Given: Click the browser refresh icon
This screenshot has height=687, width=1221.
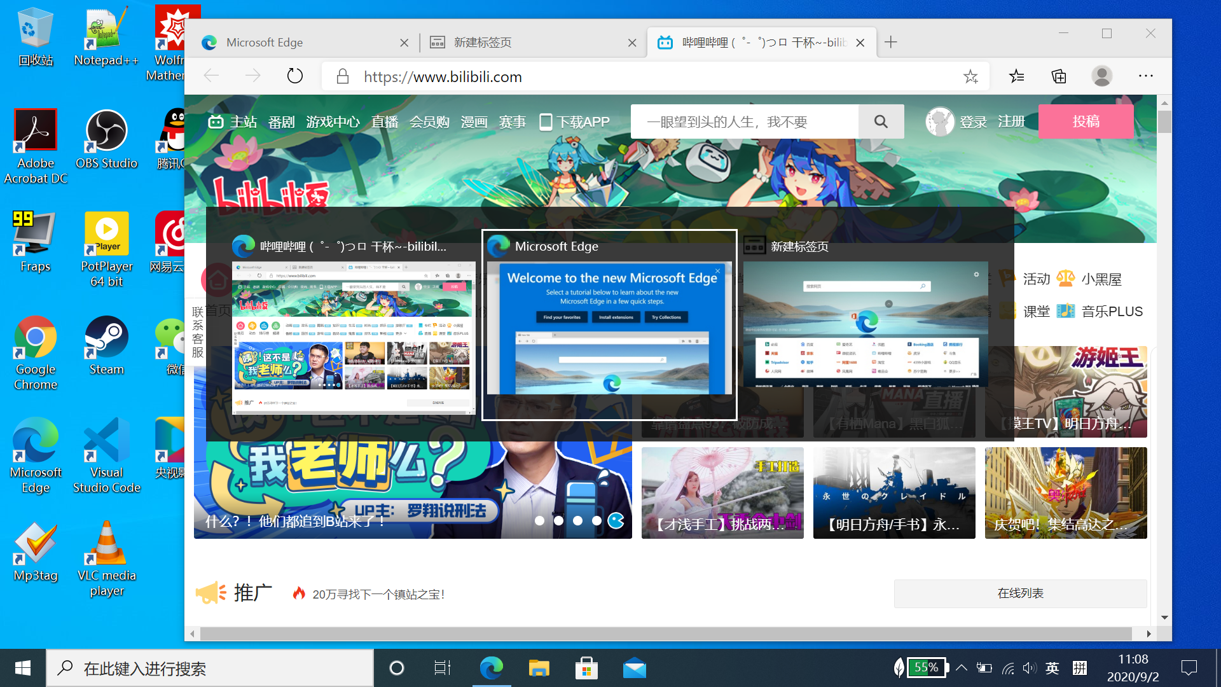Looking at the screenshot, I should 294,76.
